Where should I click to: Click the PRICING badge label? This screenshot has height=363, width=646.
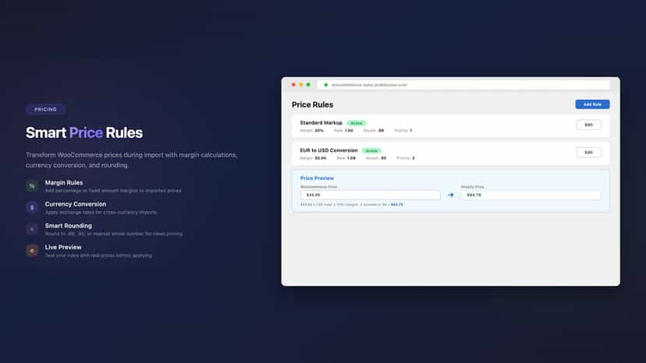coord(45,109)
